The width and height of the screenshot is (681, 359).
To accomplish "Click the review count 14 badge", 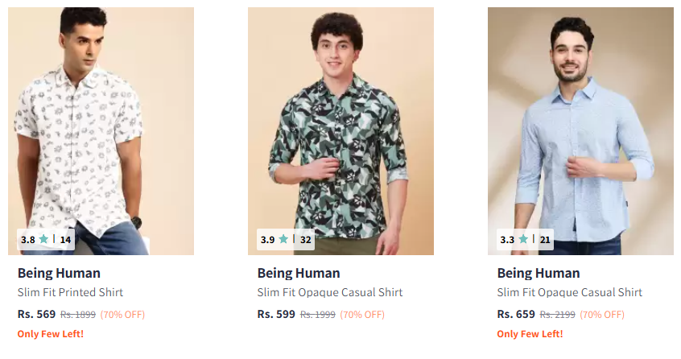I will (x=65, y=239).
